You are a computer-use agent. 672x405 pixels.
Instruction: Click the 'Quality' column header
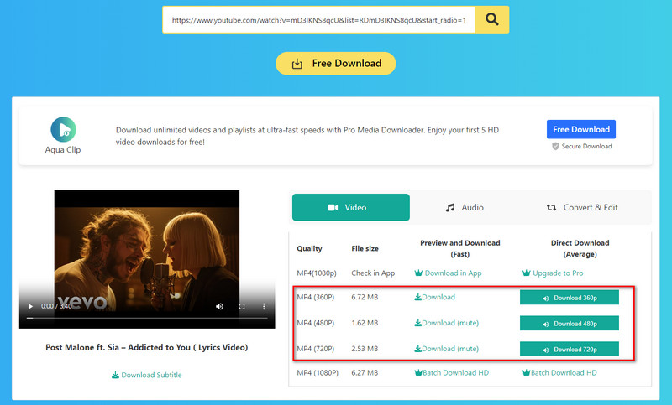pos(309,248)
